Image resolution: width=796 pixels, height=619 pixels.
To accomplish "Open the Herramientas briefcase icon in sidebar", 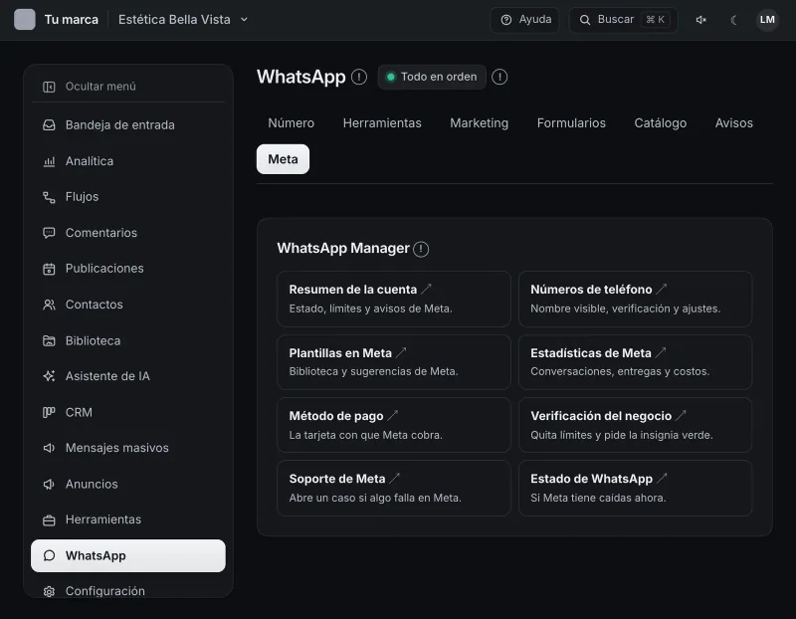I will pos(49,520).
